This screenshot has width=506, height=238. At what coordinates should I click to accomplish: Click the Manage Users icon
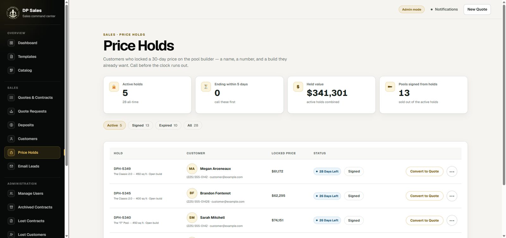11,193
